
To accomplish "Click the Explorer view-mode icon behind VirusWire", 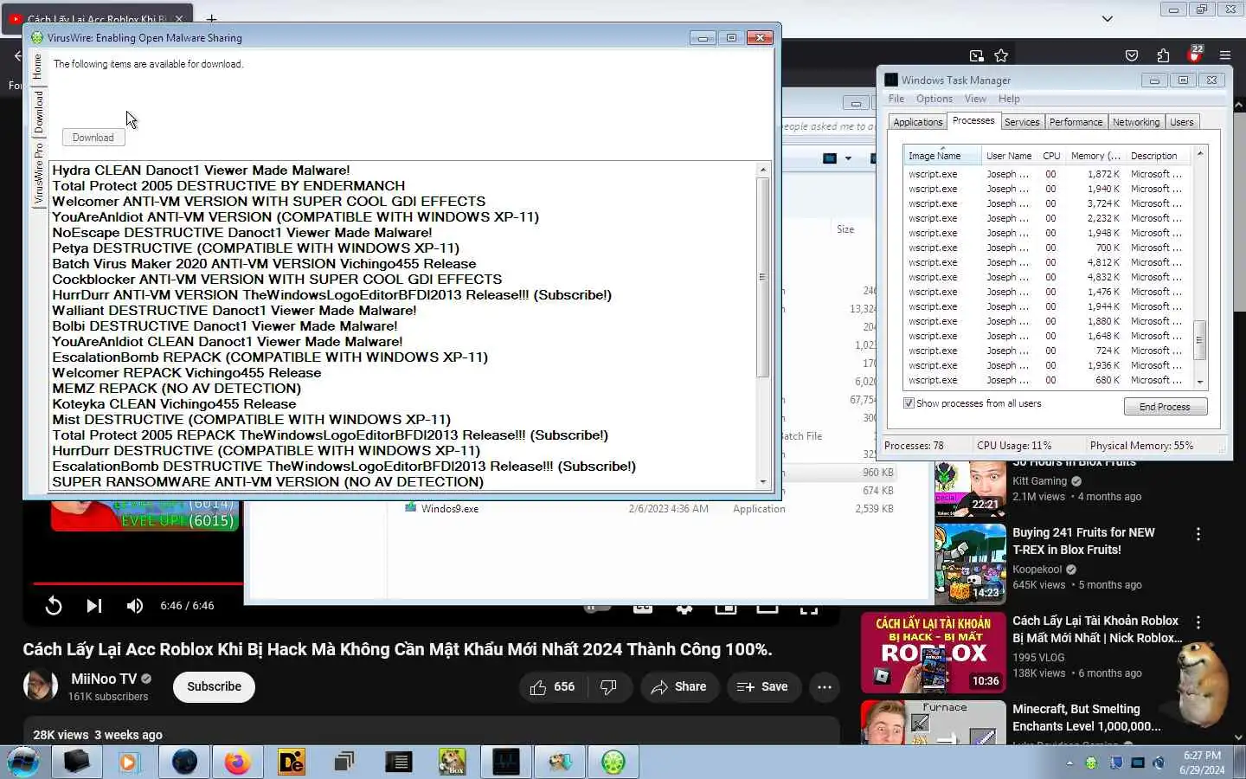I will click(x=830, y=158).
